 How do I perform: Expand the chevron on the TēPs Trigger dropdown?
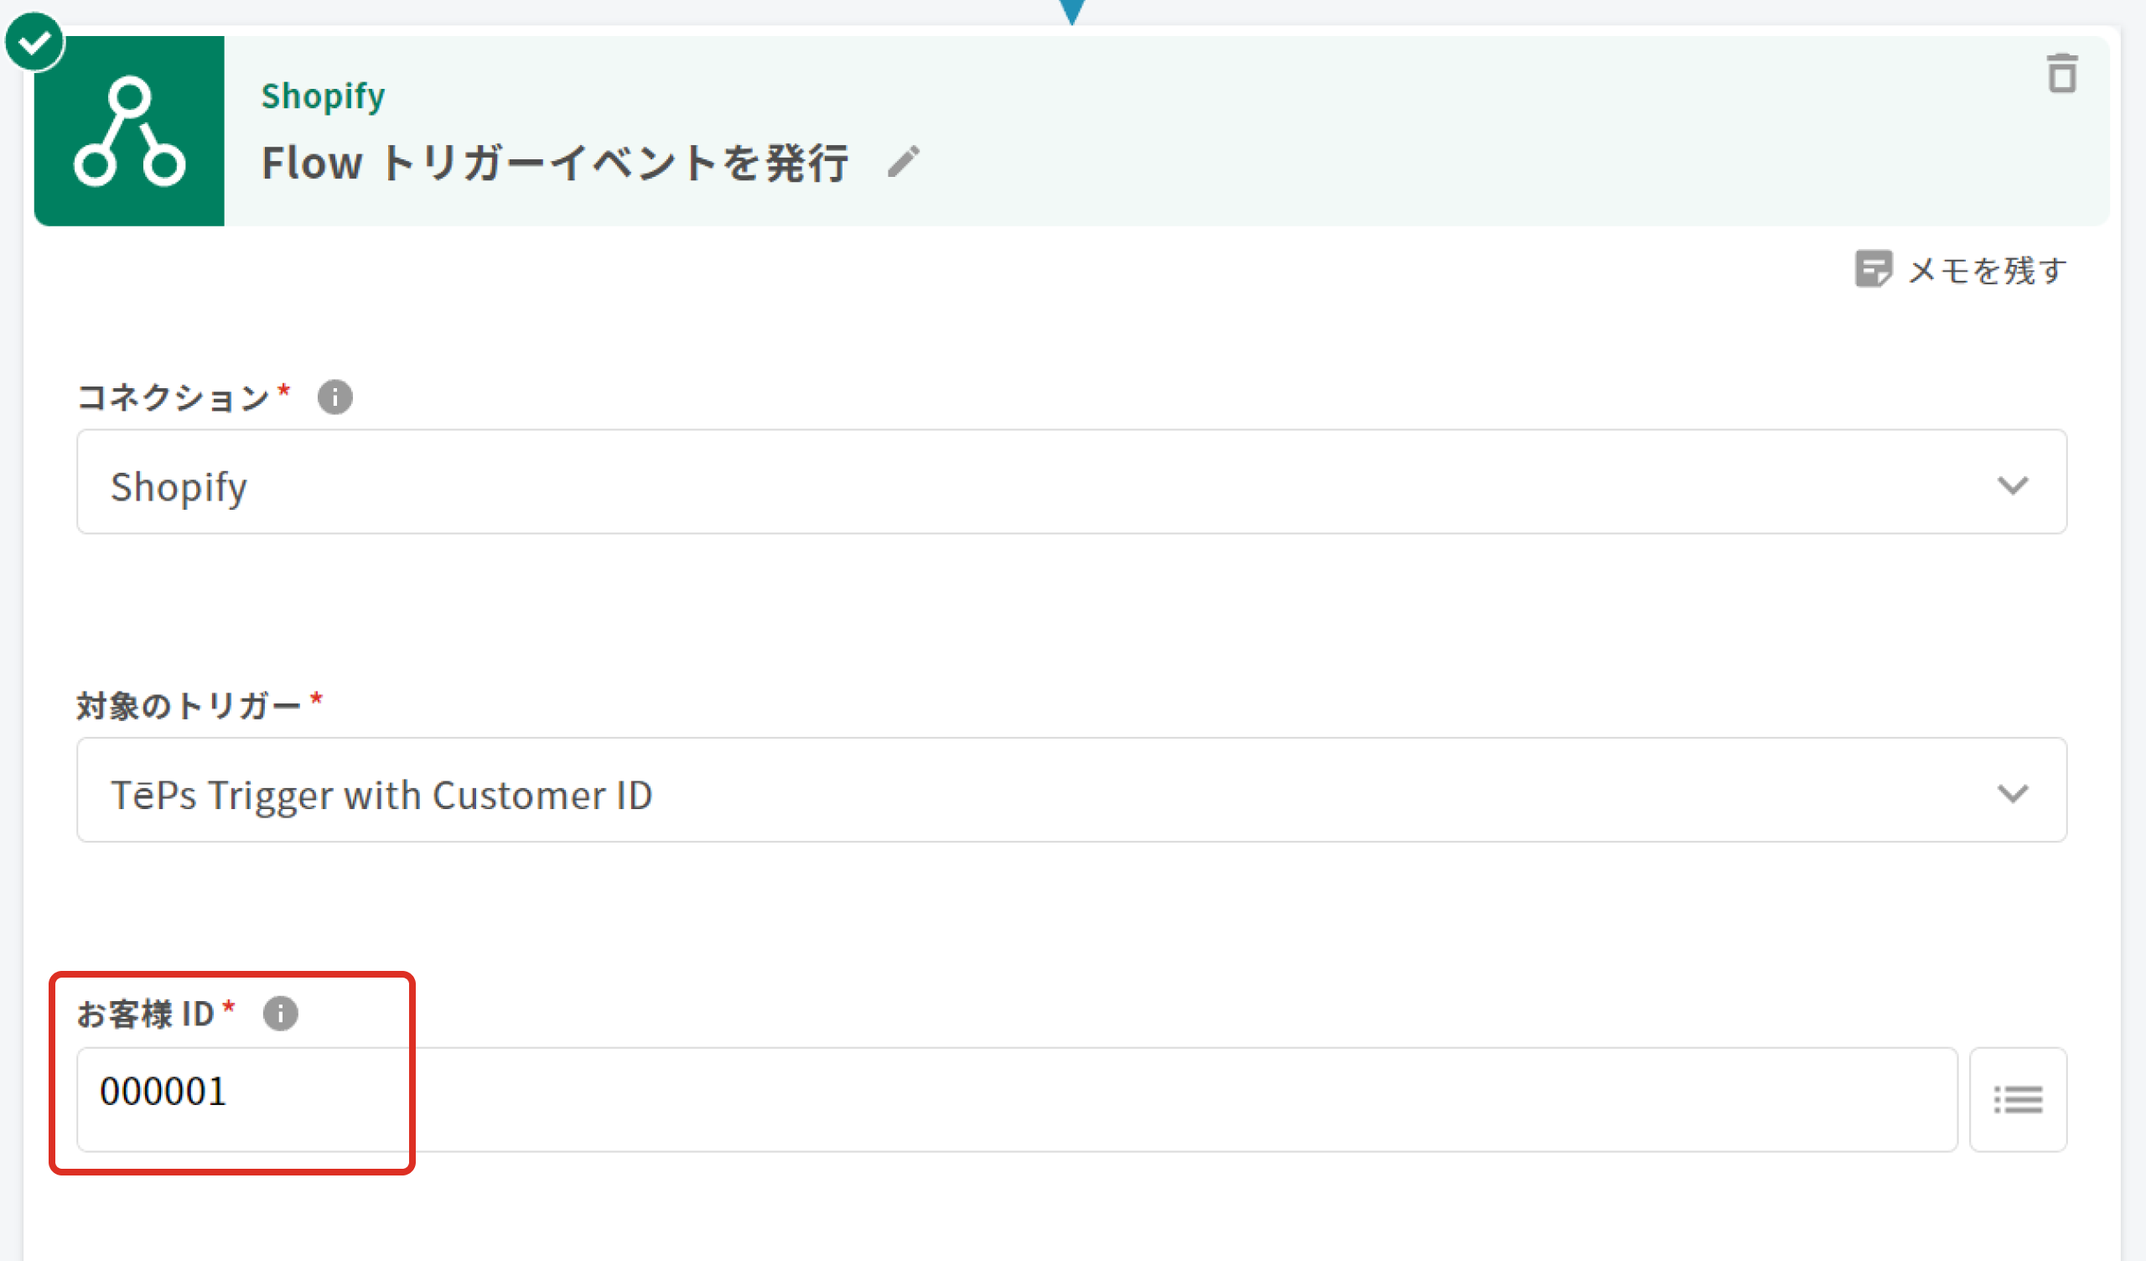2013,794
